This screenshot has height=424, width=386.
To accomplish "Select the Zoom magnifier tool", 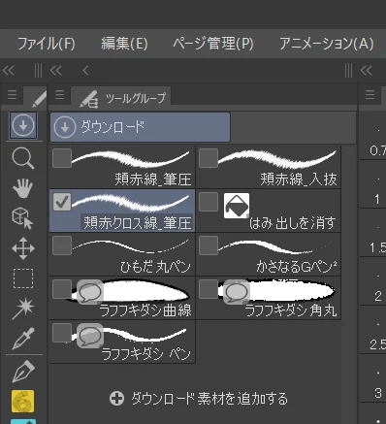I will 22,158.
